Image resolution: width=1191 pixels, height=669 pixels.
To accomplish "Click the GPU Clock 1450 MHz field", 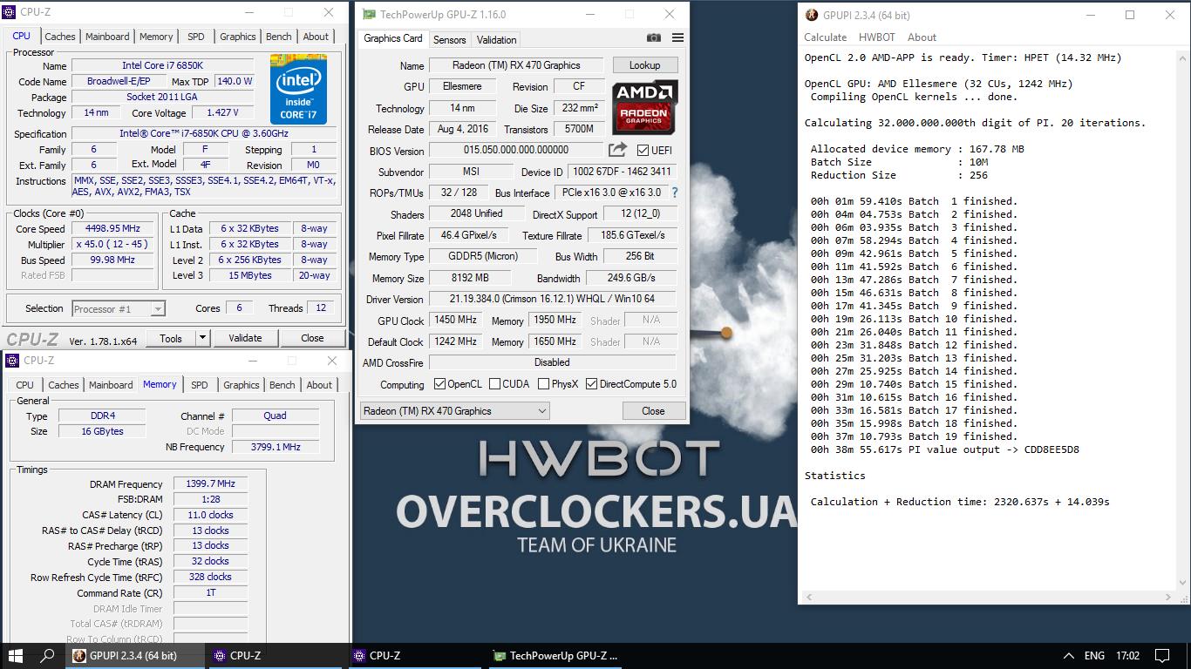I will tap(455, 321).
